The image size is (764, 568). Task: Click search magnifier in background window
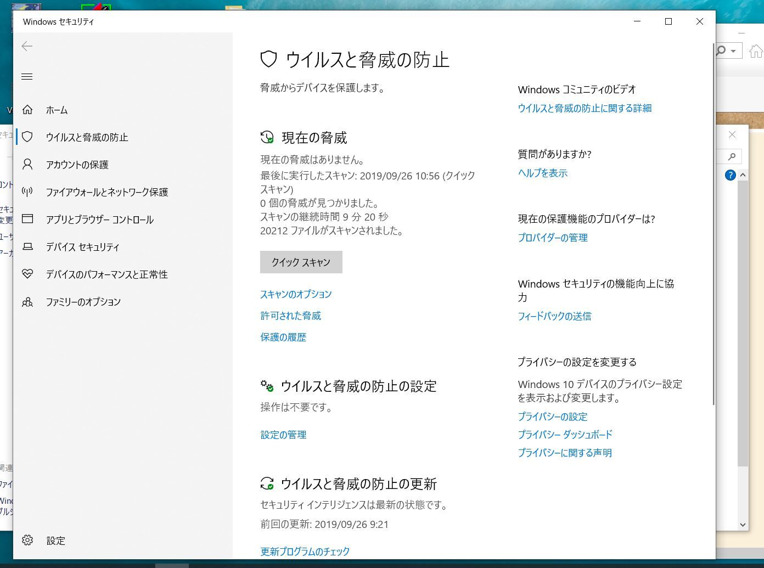732,157
